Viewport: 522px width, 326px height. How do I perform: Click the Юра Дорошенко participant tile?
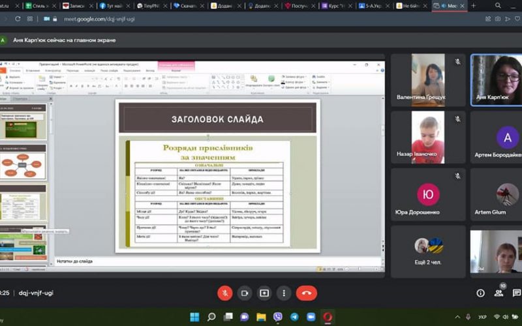(x=428, y=194)
